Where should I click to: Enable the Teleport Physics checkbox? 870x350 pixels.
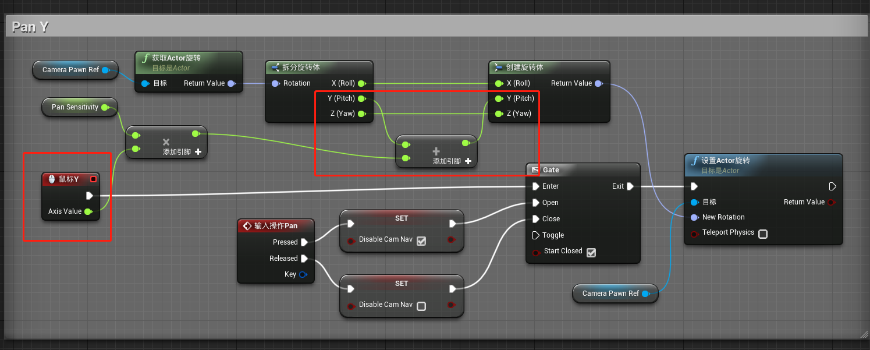click(763, 234)
